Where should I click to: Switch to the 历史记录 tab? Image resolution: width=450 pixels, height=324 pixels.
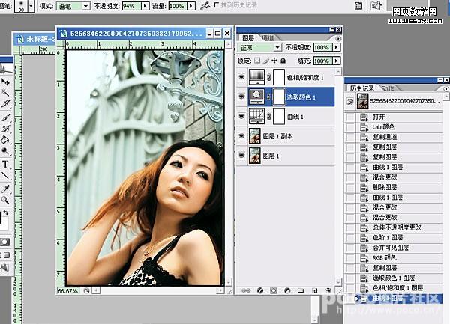[362, 88]
